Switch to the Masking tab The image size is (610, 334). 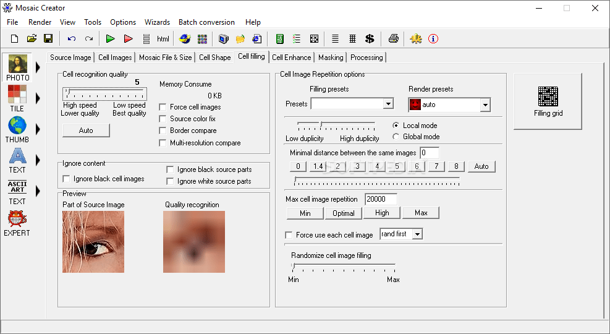coord(331,58)
